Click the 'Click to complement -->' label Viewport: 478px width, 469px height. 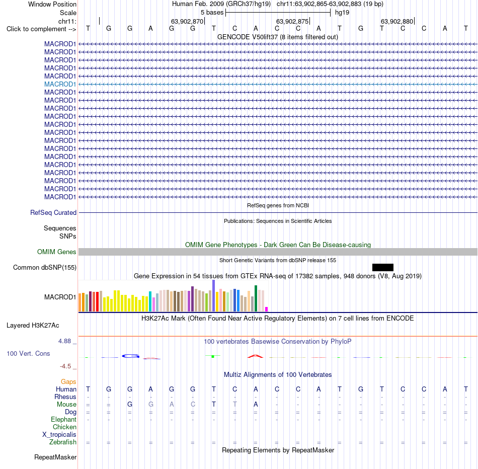(x=41, y=29)
